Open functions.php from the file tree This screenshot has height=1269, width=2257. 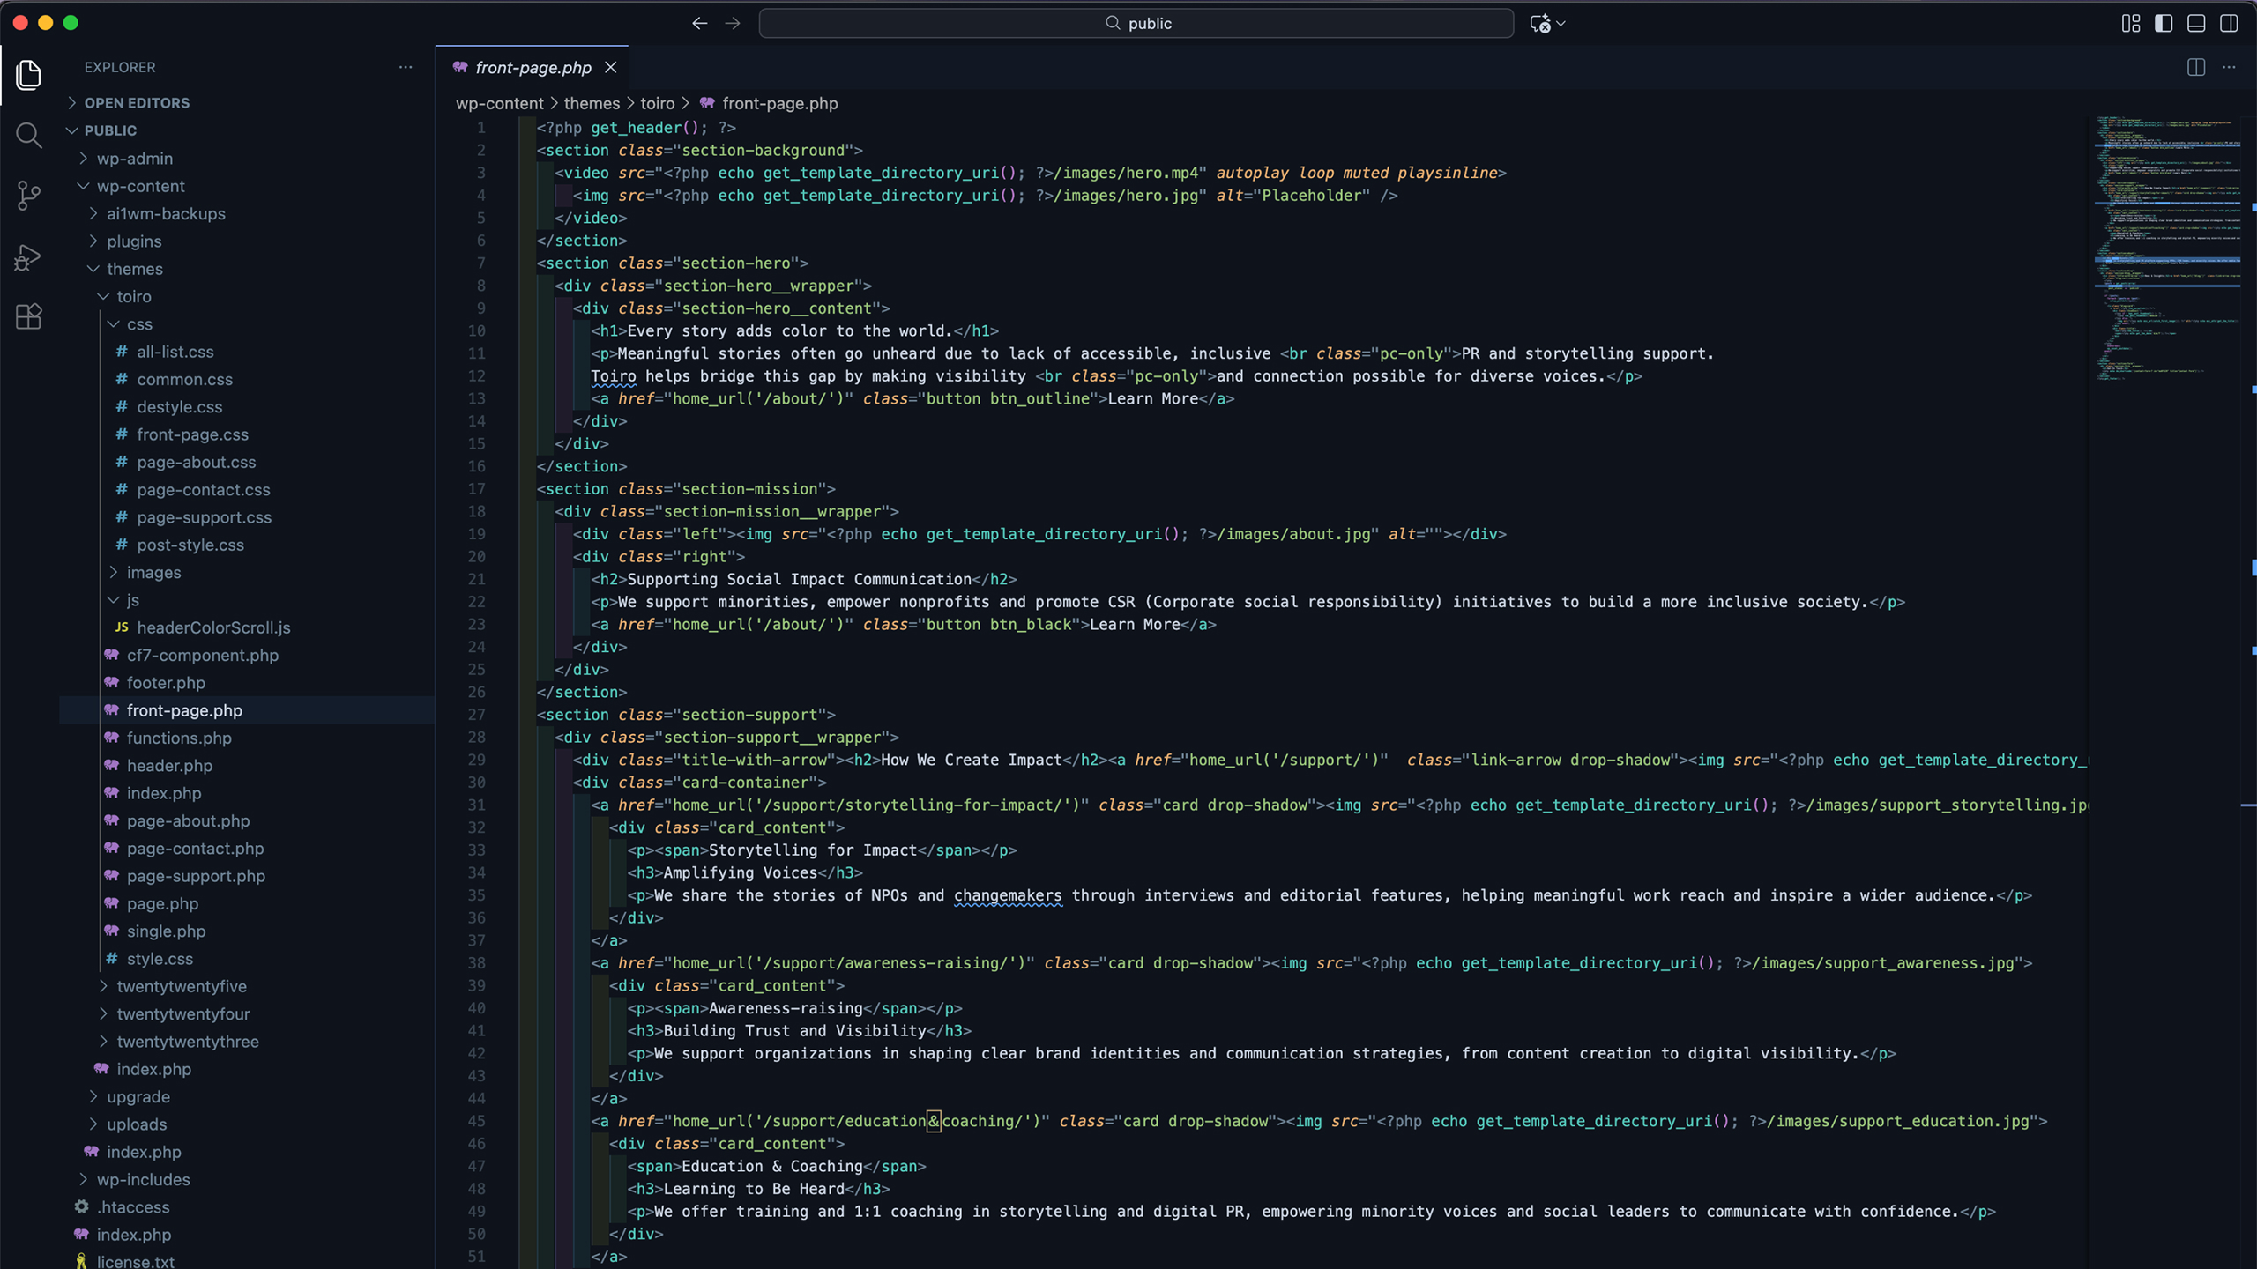tap(179, 738)
